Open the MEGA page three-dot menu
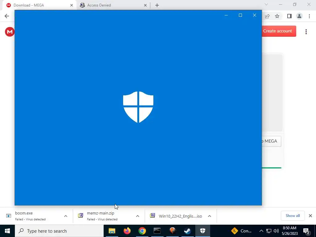The width and height of the screenshot is (316, 237). pos(306,32)
